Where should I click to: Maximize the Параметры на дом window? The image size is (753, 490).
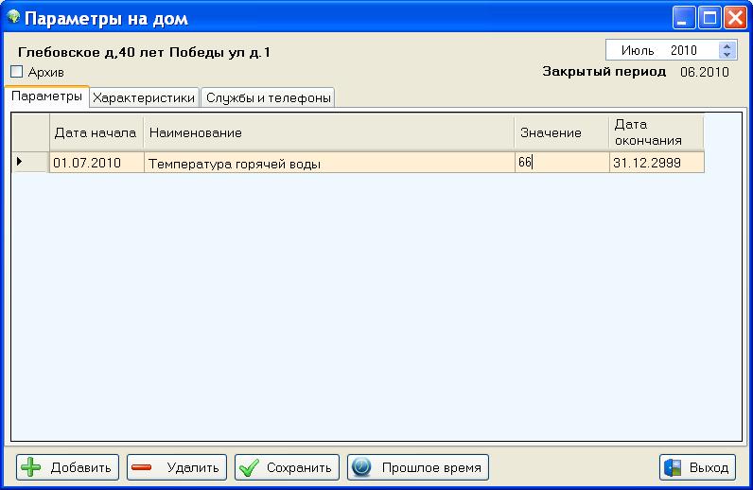point(709,18)
